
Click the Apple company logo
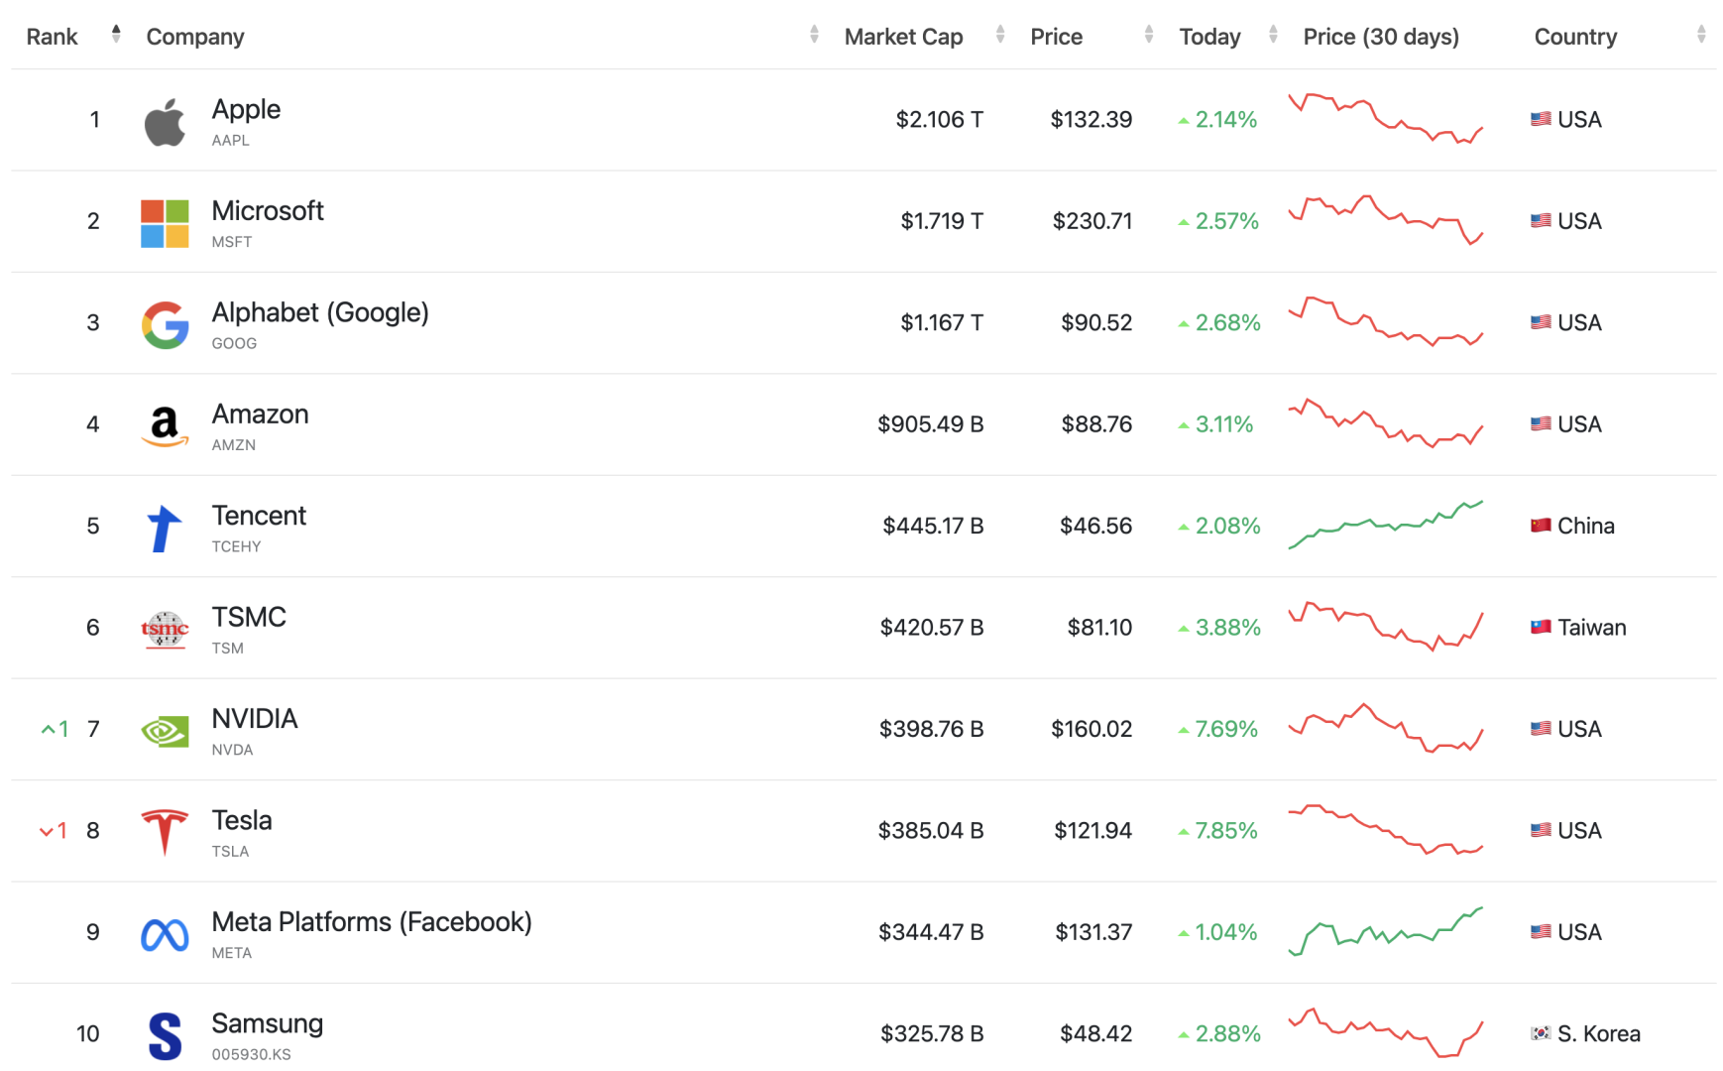point(165,122)
